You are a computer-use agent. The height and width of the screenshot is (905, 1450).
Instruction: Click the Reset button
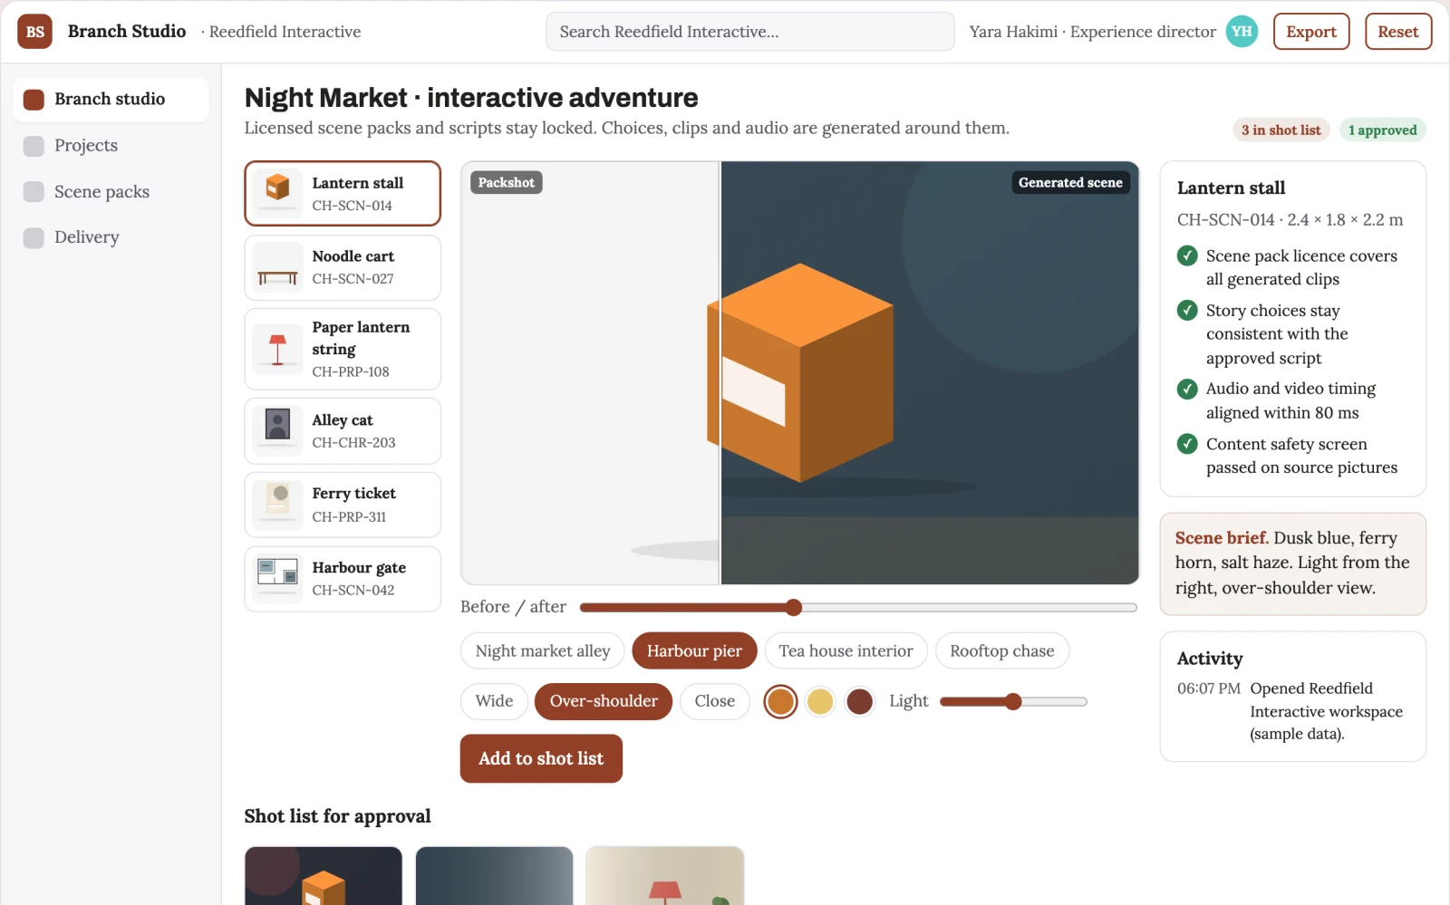pyautogui.click(x=1398, y=32)
